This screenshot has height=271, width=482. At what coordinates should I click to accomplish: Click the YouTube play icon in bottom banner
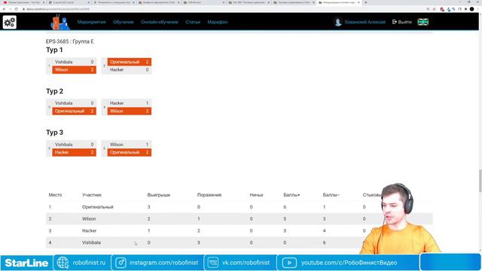[289, 263]
